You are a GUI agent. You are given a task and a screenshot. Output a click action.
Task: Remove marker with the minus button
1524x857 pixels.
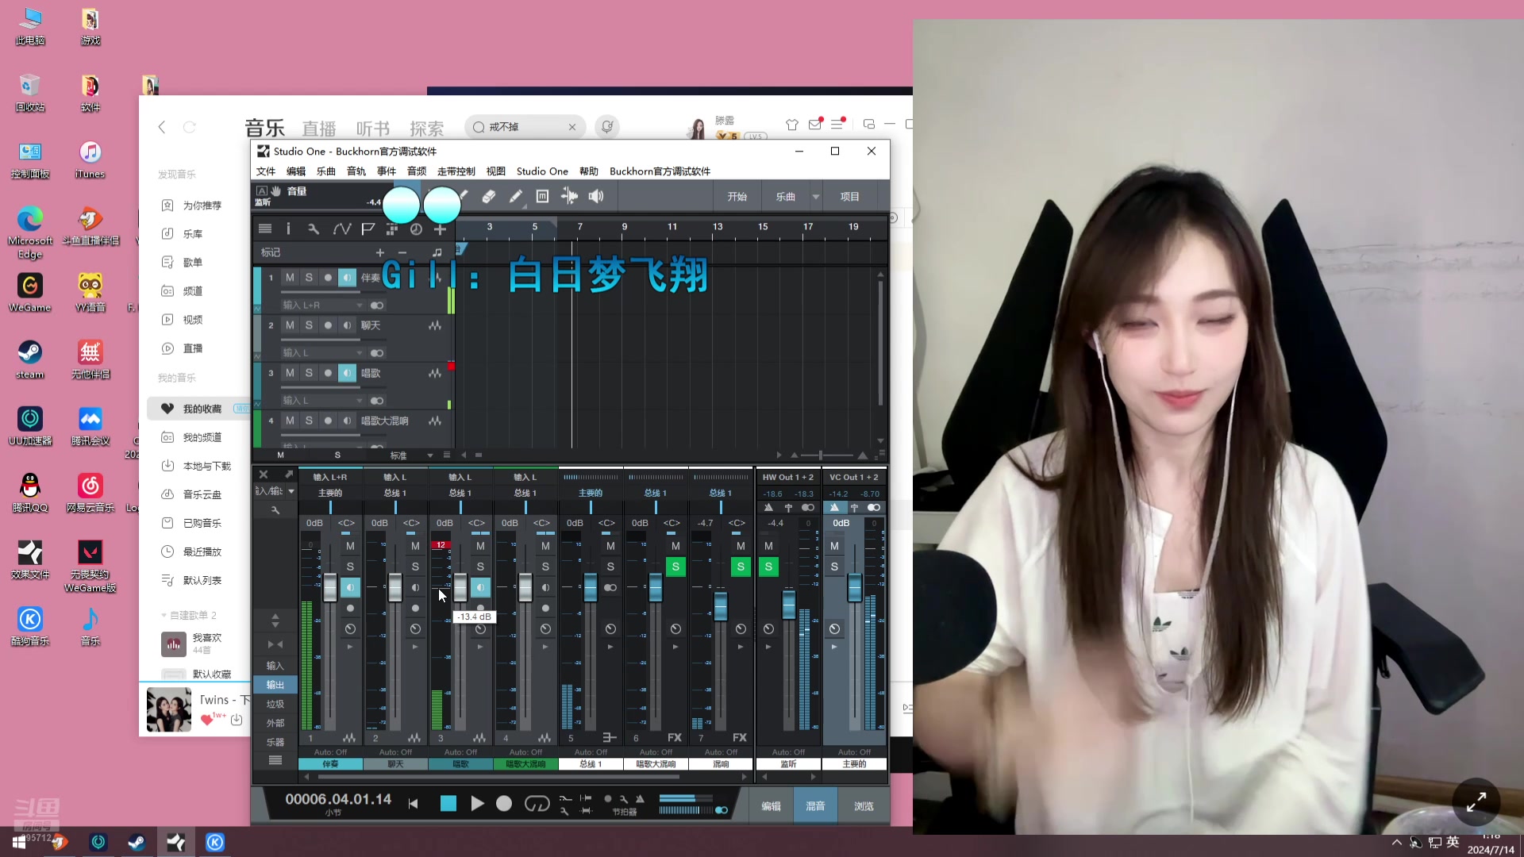coord(402,252)
